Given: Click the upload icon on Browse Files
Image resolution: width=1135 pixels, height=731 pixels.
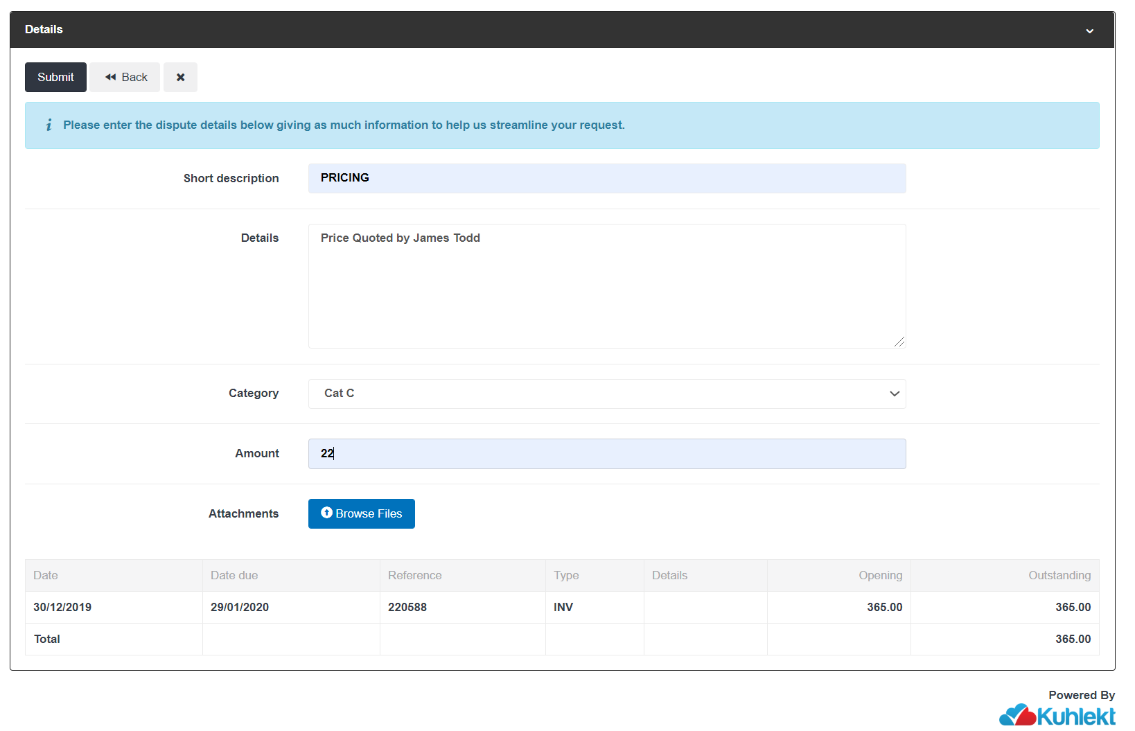Looking at the screenshot, I should [x=327, y=513].
